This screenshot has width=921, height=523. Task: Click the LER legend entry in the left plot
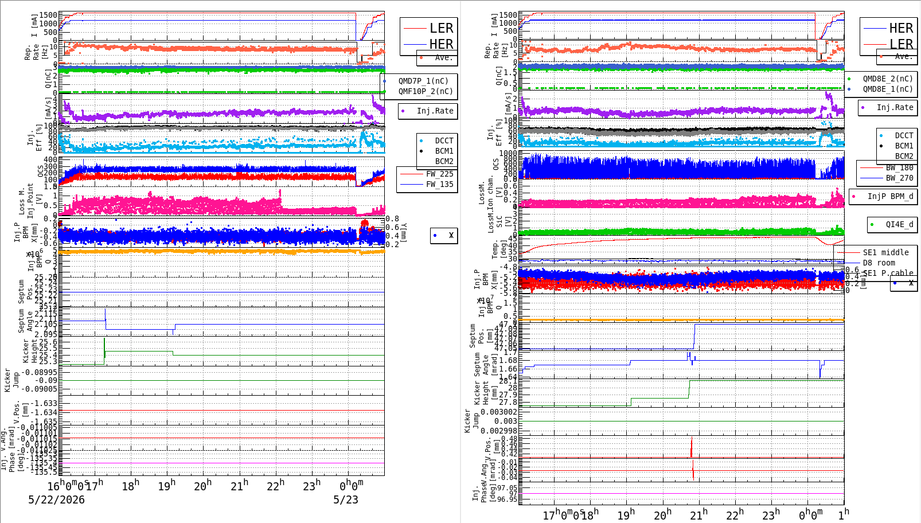coord(441,28)
